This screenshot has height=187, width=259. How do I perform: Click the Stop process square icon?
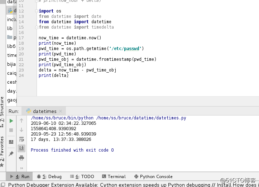11,130
